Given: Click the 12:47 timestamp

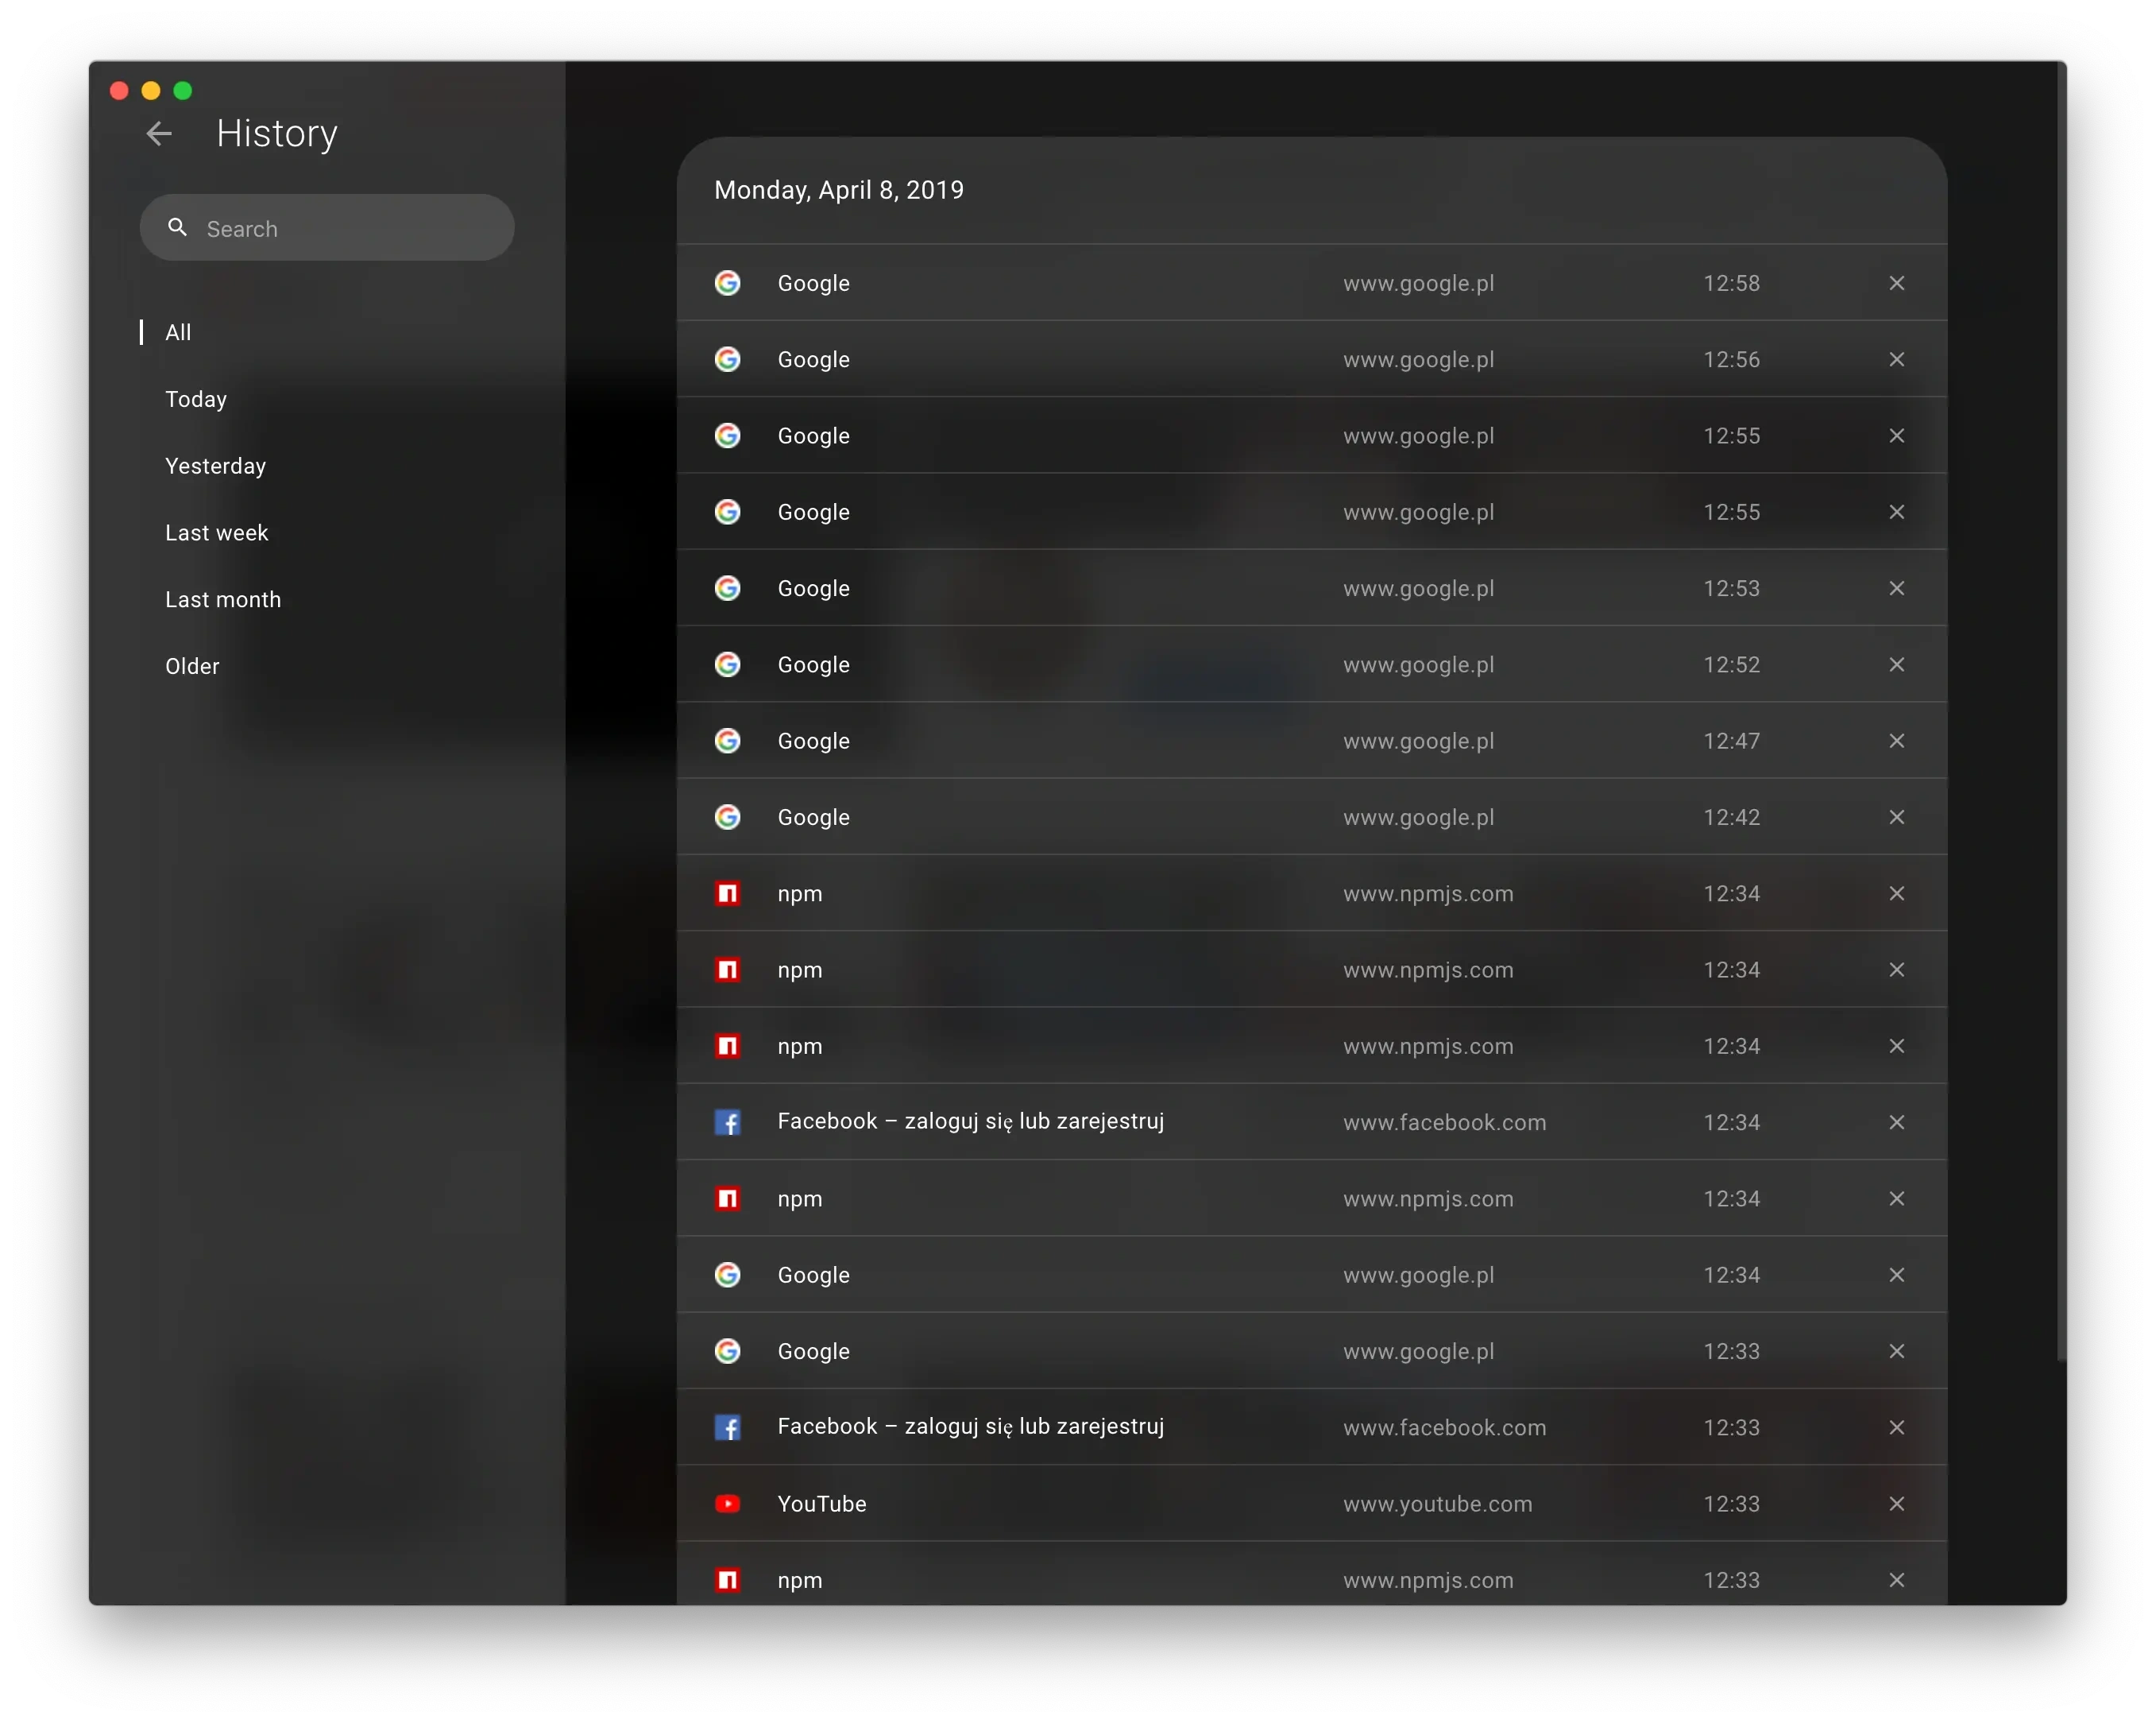Looking at the screenshot, I should [x=1731, y=741].
